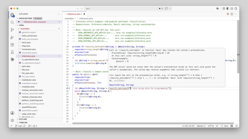
Task: Click Spaces: 2 indentation setting
Action: point(201,126)
